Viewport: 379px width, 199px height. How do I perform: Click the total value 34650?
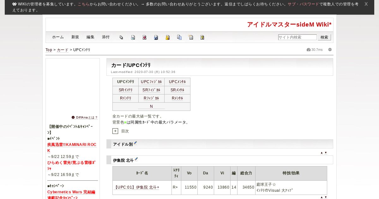click(248, 187)
